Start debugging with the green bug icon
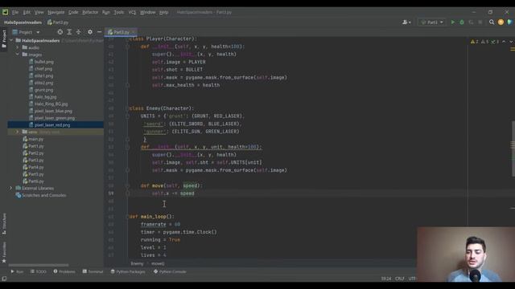This screenshot has height=289, width=515. [x=462, y=22]
